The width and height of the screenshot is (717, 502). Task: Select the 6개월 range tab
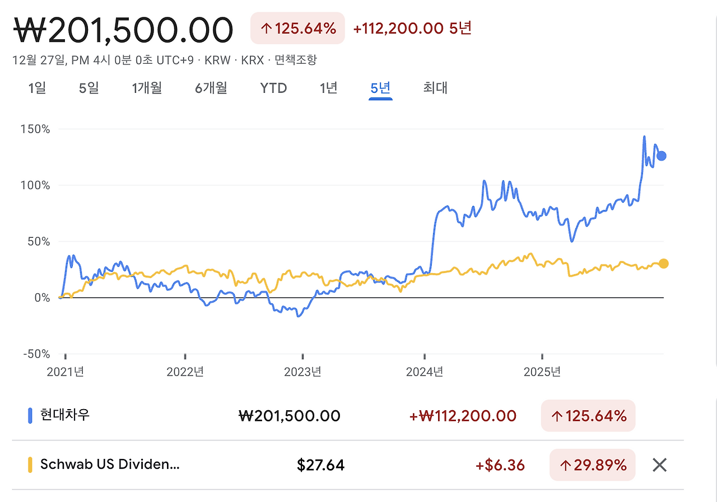(210, 88)
